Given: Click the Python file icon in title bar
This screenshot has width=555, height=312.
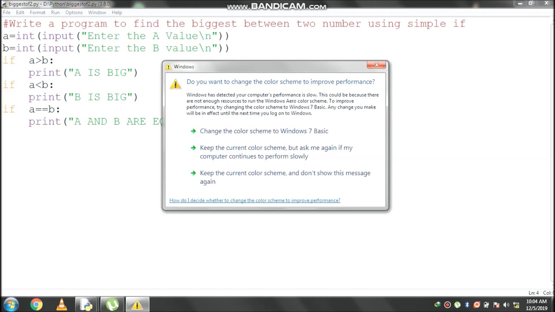Looking at the screenshot, I should point(4,4).
